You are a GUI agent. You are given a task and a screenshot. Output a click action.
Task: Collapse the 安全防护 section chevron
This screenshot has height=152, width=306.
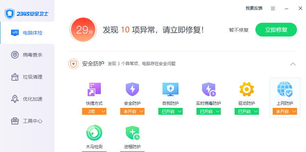(x=293, y=64)
